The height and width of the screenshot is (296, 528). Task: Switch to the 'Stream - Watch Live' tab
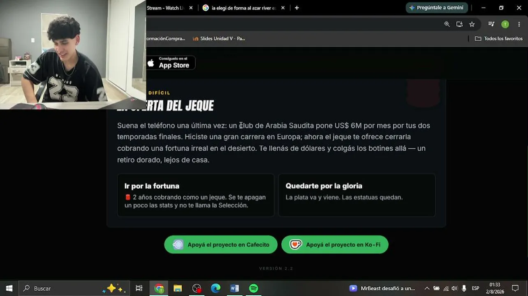tap(167, 8)
